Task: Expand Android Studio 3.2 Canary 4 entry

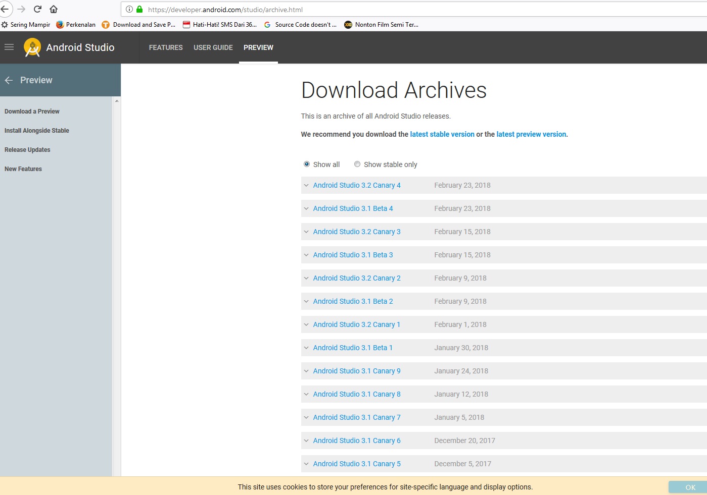Action: (x=306, y=185)
